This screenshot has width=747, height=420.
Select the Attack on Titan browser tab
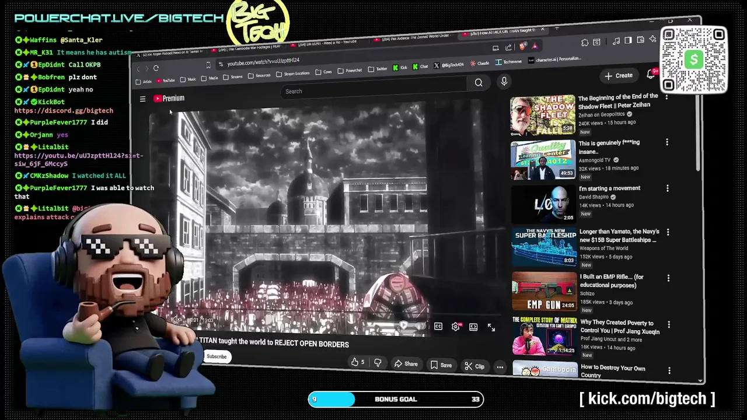point(504,33)
